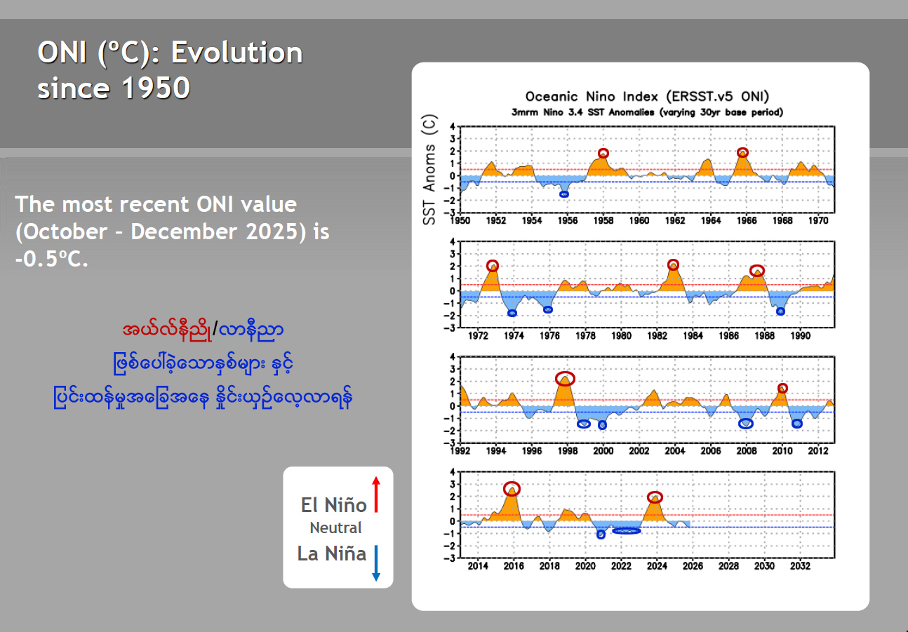Click the blue circle at the 2008 trough

pyautogui.click(x=746, y=424)
